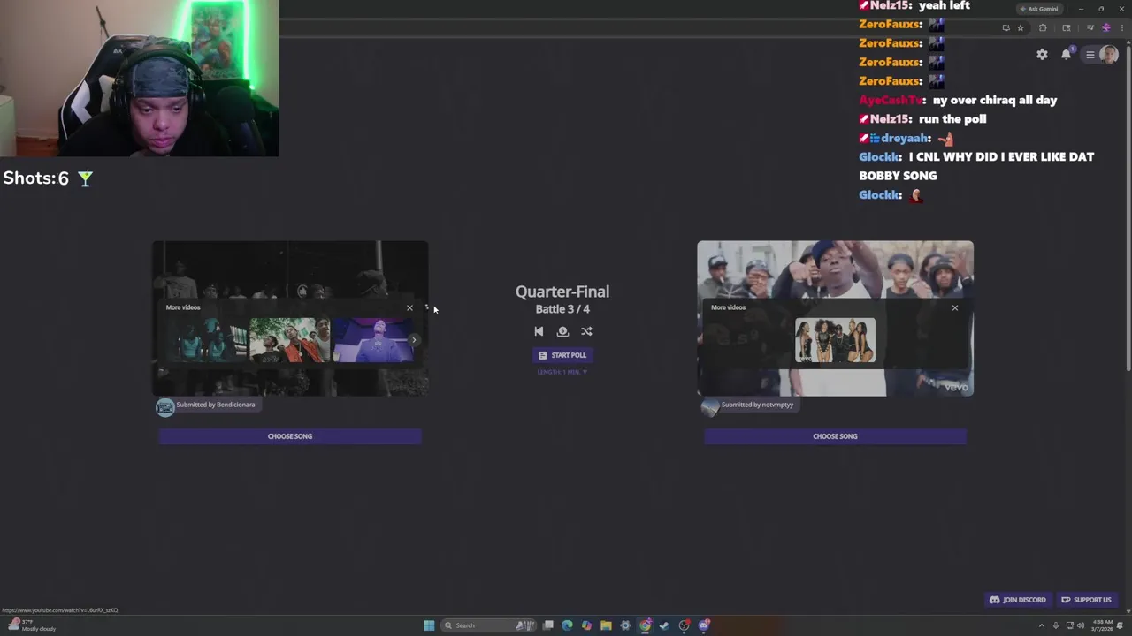The image size is (1132, 636).
Task: Open first suggested video in left player
Action: click(206, 340)
